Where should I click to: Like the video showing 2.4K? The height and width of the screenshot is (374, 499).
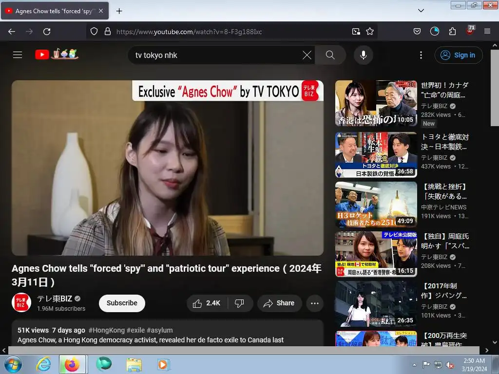[207, 303]
